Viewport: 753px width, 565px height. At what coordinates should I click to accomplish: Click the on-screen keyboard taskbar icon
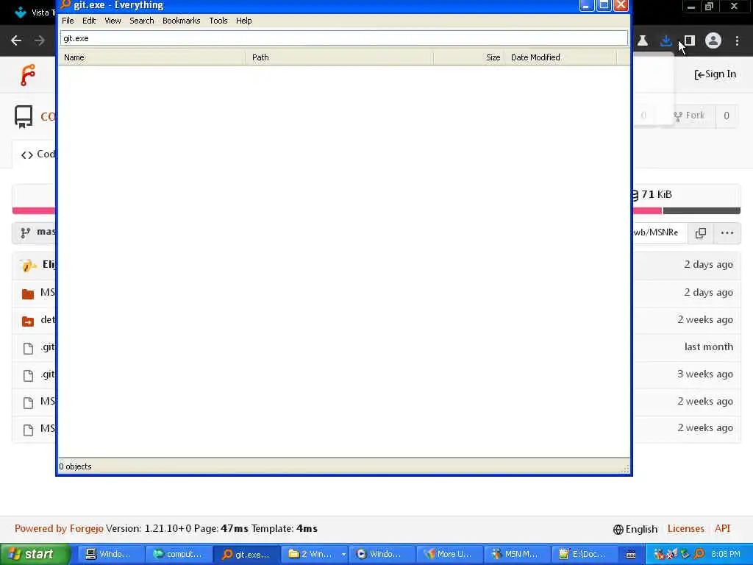(631, 555)
